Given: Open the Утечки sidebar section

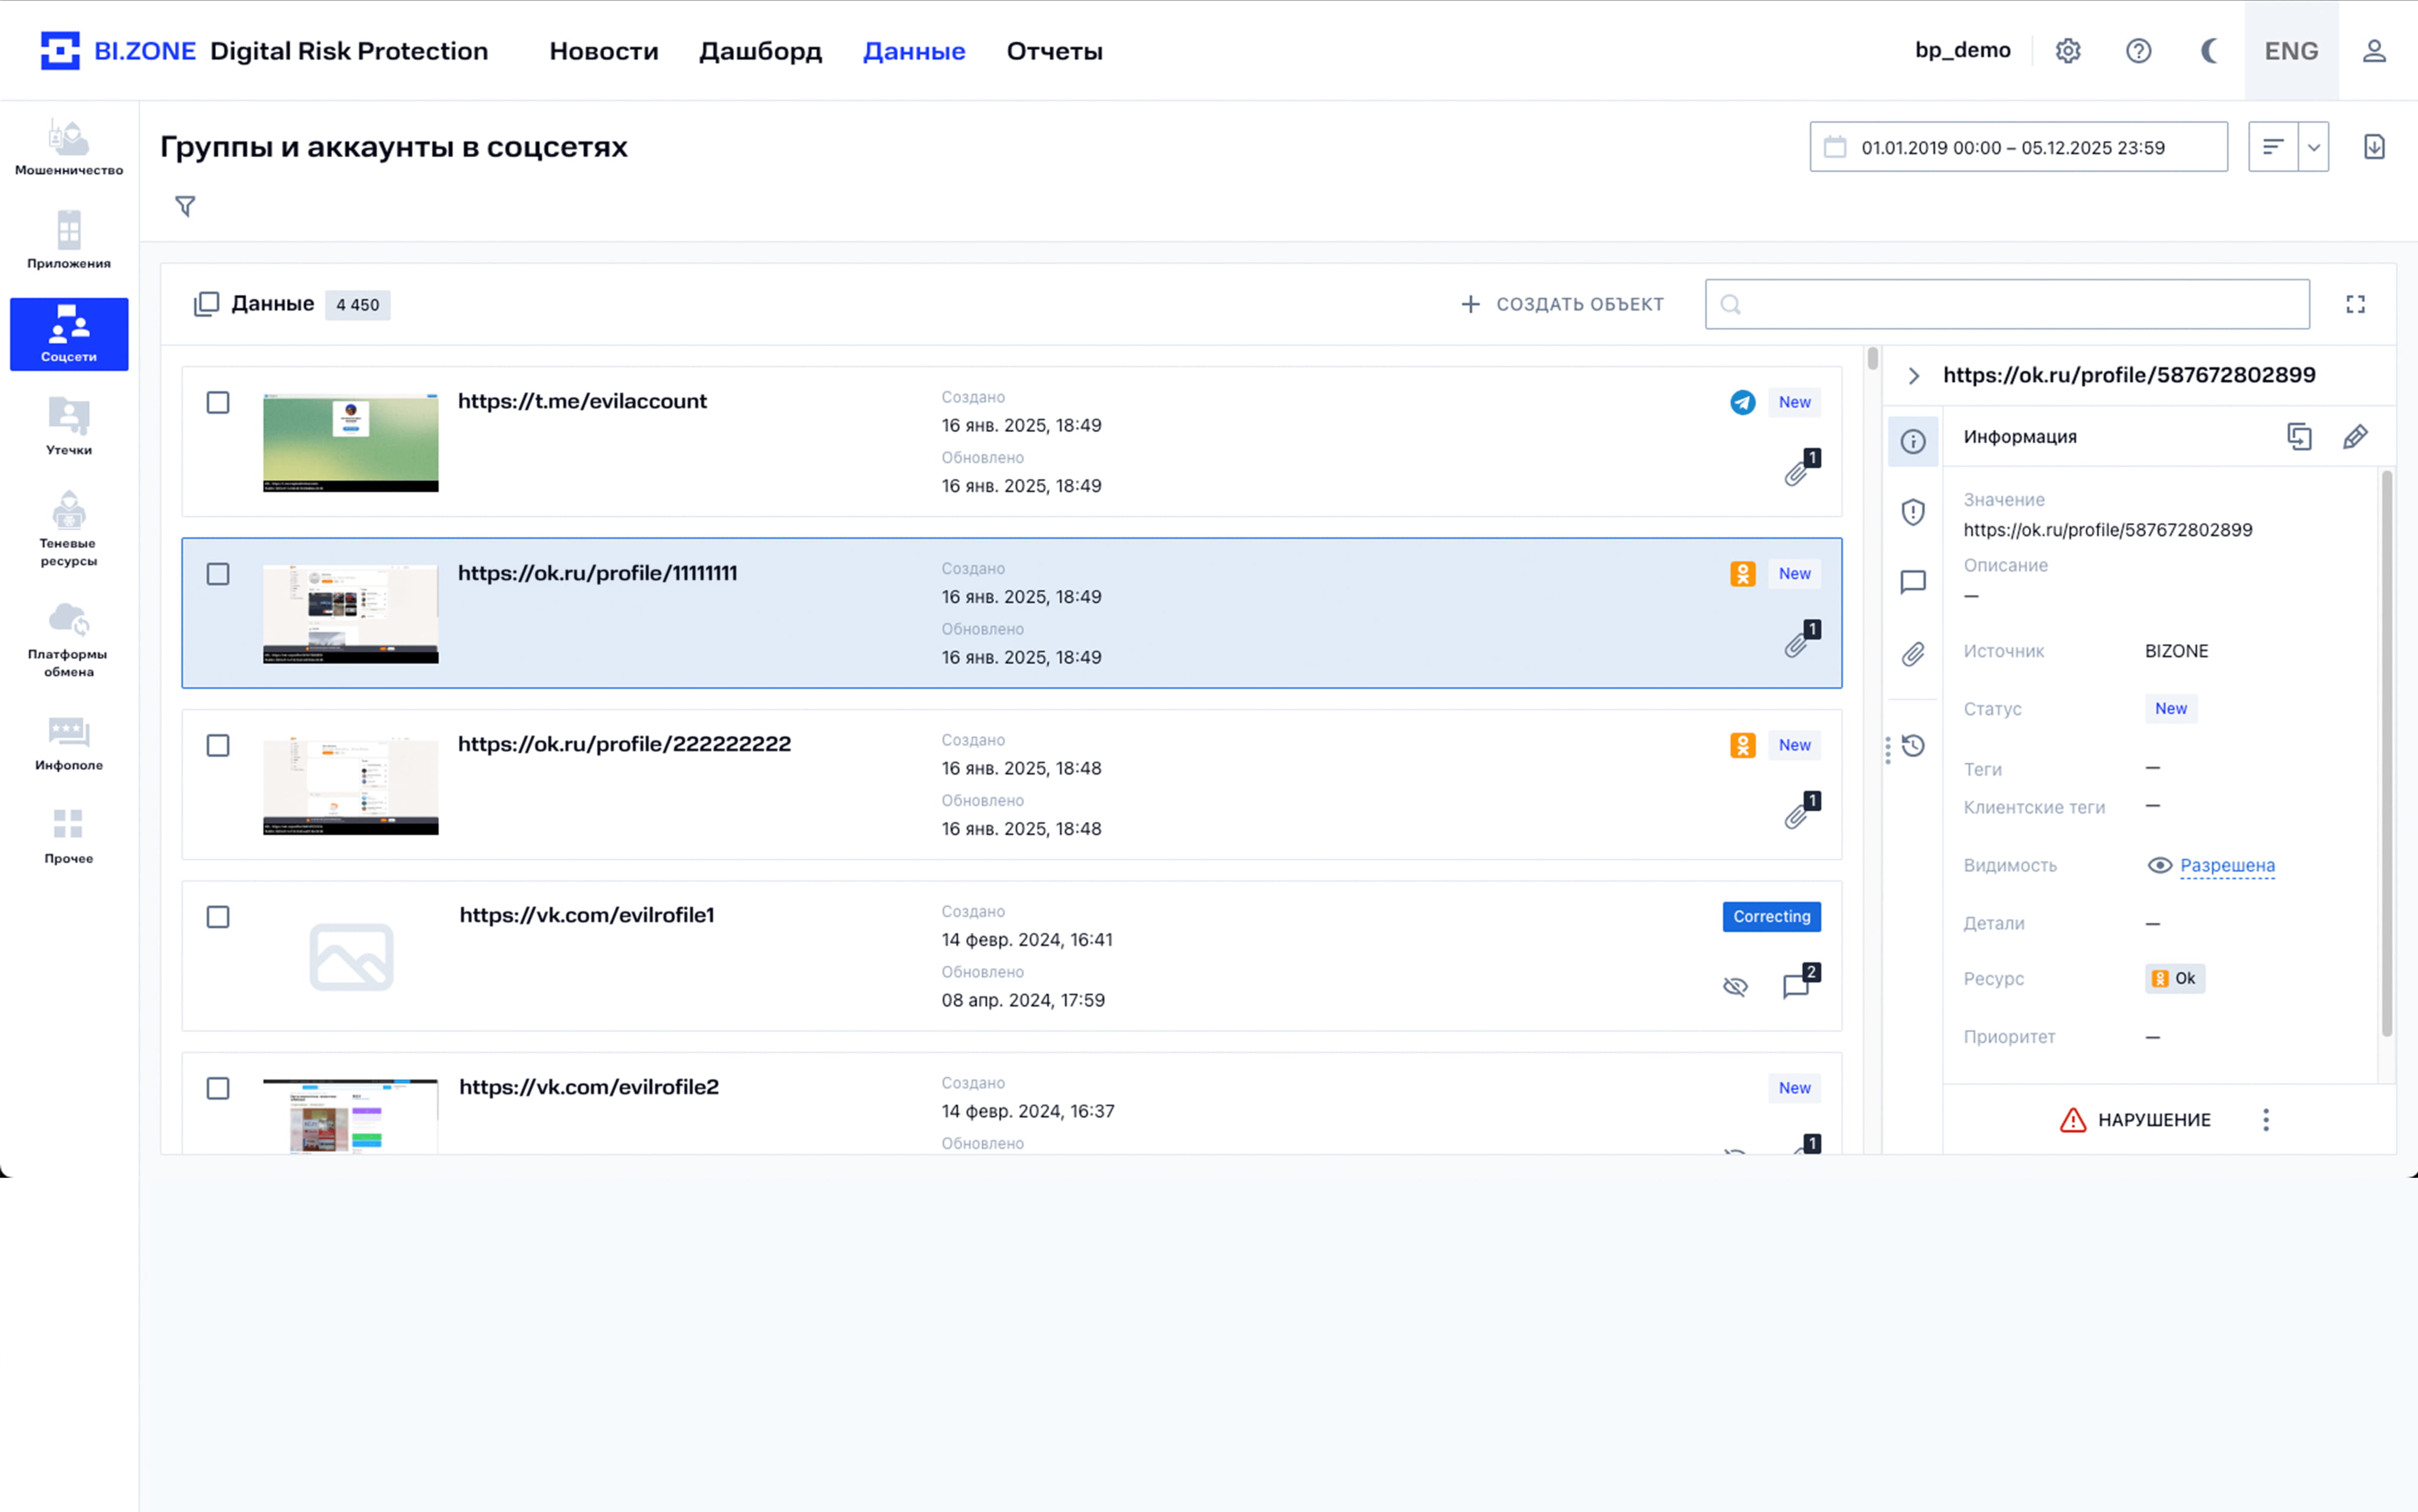Looking at the screenshot, I should pos(69,426).
